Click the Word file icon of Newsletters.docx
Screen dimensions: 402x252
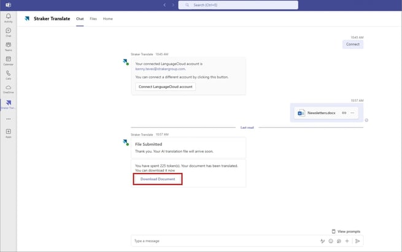pos(301,113)
